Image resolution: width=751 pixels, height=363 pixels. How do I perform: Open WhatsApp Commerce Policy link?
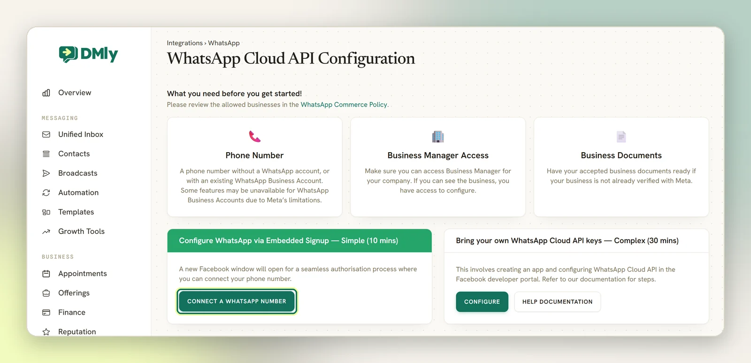tap(344, 105)
